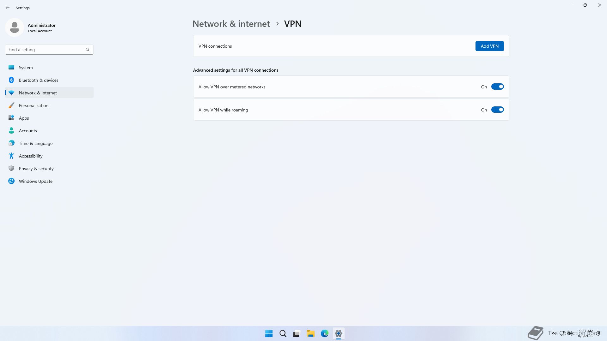Turn off Allow VPN while roaming
The width and height of the screenshot is (607, 341).
[x=497, y=110]
